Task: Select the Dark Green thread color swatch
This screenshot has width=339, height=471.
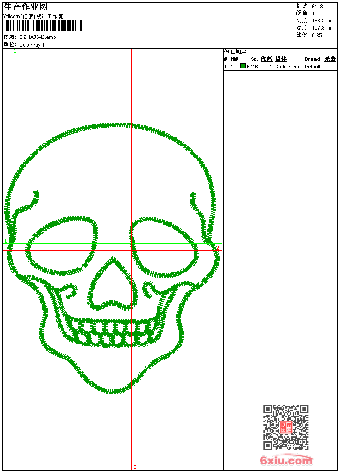Action: [x=243, y=66]
